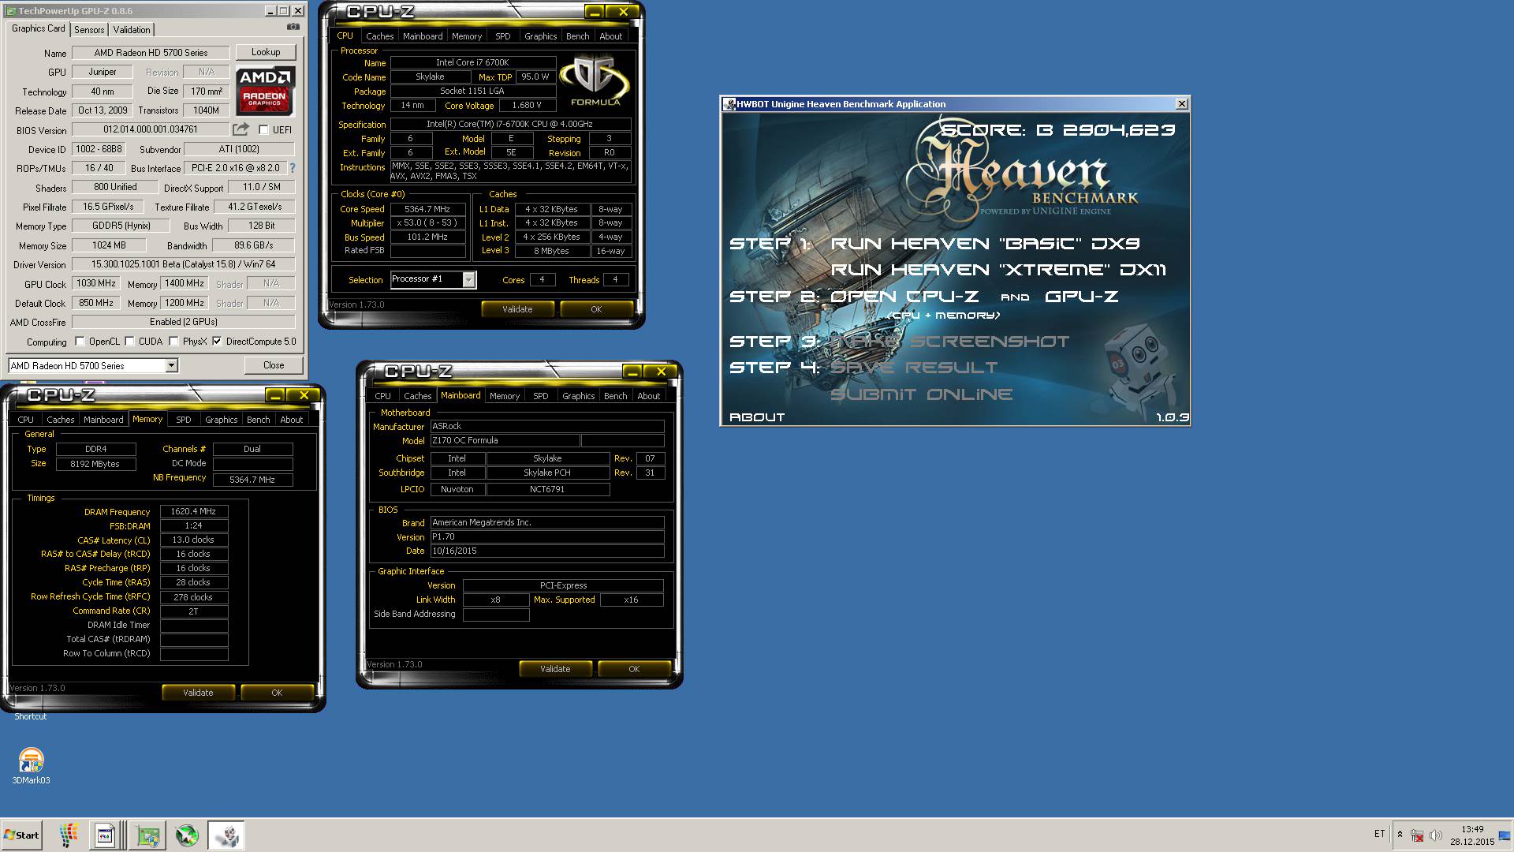Open Caches tab in top CPU-Z window

point(379,36)
